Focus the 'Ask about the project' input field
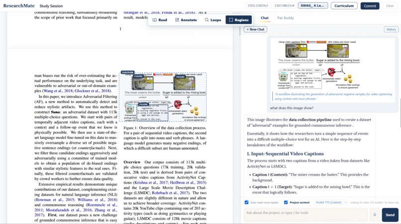 point(305,215)
